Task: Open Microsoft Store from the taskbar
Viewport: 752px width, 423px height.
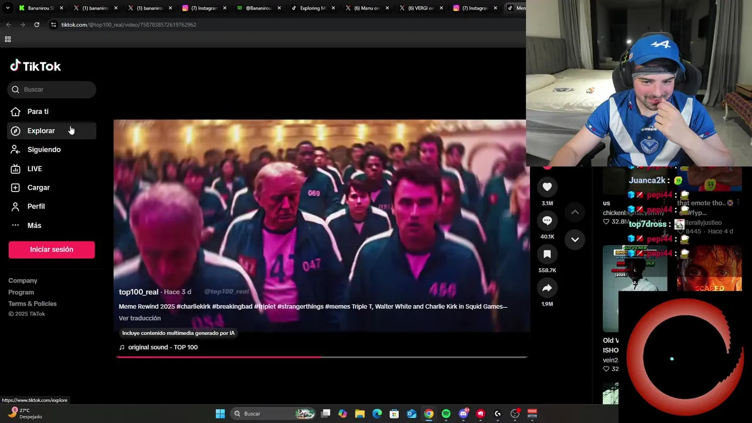Action: coord(394,414)
